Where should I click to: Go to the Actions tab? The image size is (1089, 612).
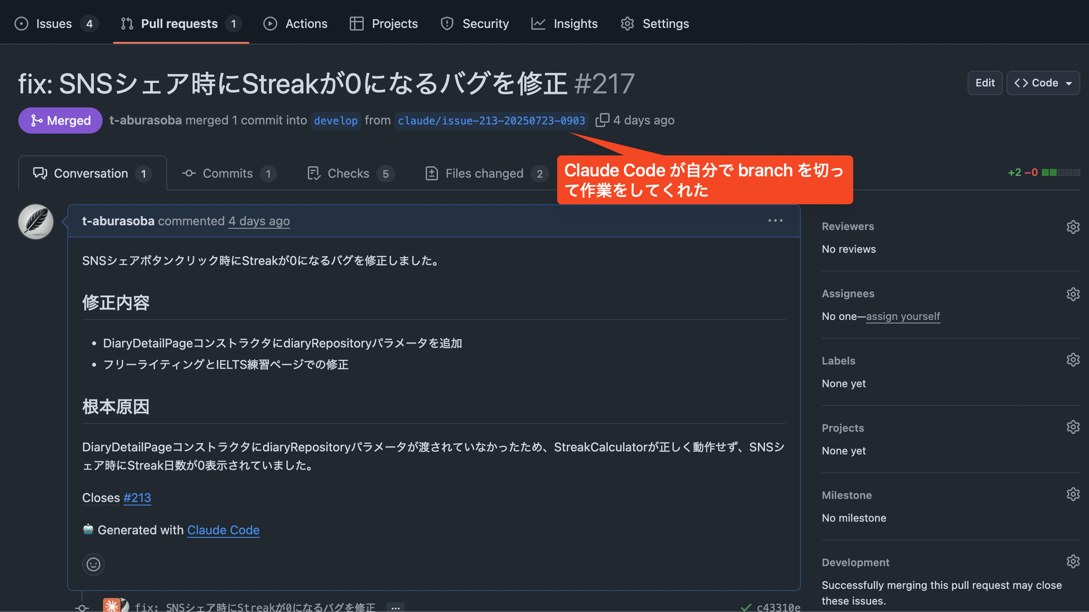[x=295, y=24]
